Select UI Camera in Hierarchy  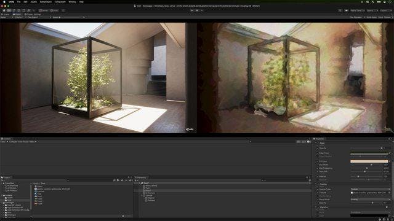pyautogui.click(x=150, y=193)
